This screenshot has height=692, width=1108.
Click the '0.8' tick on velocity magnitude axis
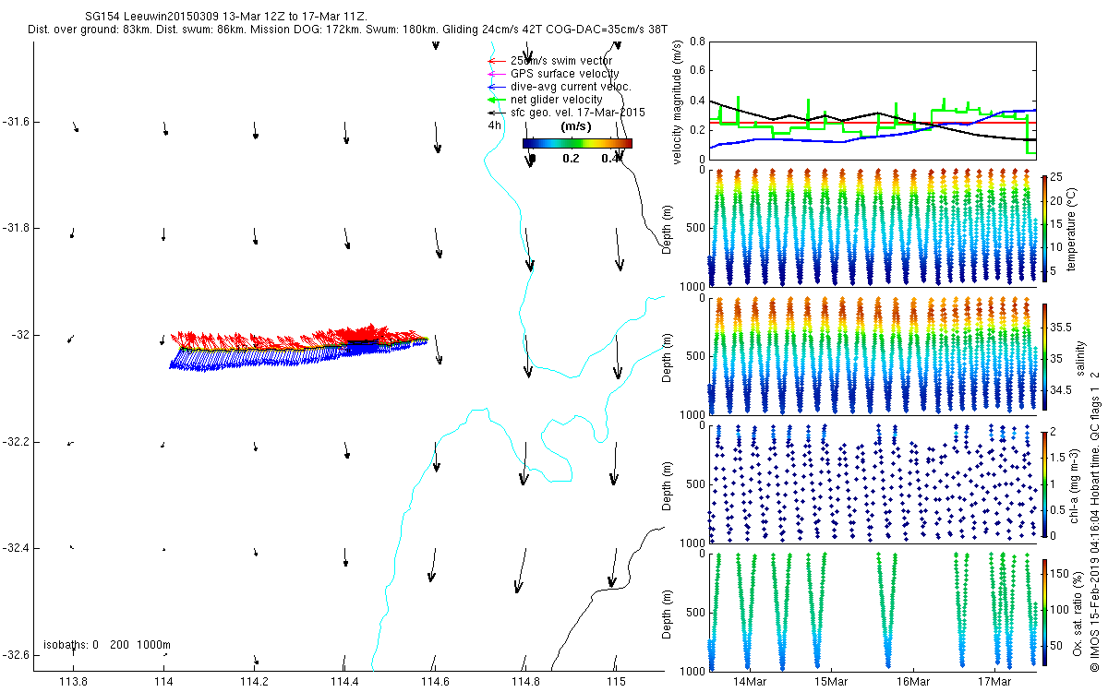point(696,42)
